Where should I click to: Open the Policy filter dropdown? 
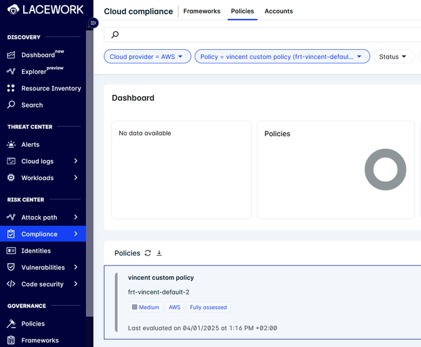pyautogui.click(x=282, y=56)
